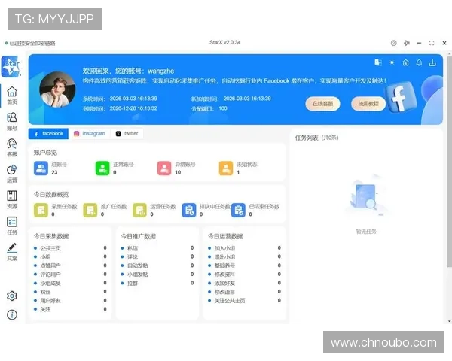Image resolution: width=452 pixels, height=361 pixels.
Task: Click the StarX v2.0.34 title text
Action: point(224,43)
